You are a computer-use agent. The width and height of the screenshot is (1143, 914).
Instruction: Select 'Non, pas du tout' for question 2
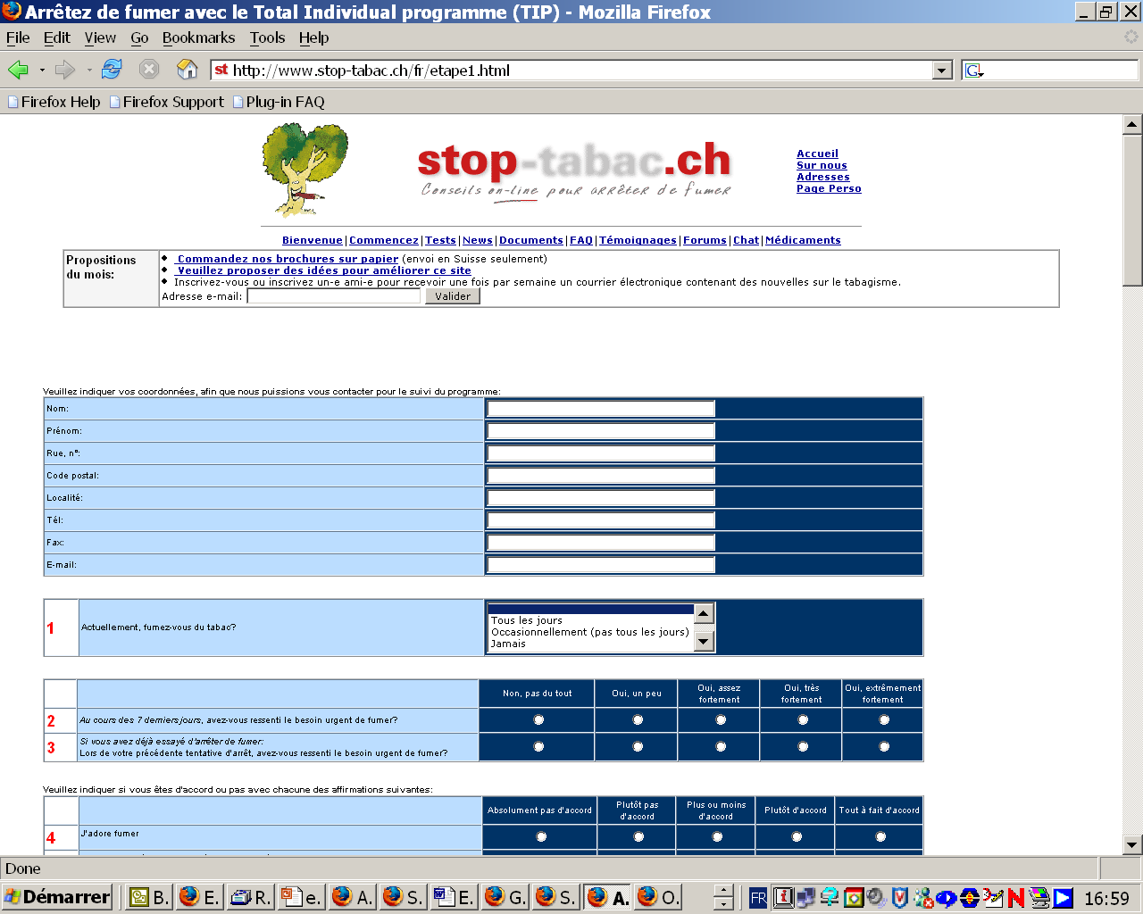(538, 719)
